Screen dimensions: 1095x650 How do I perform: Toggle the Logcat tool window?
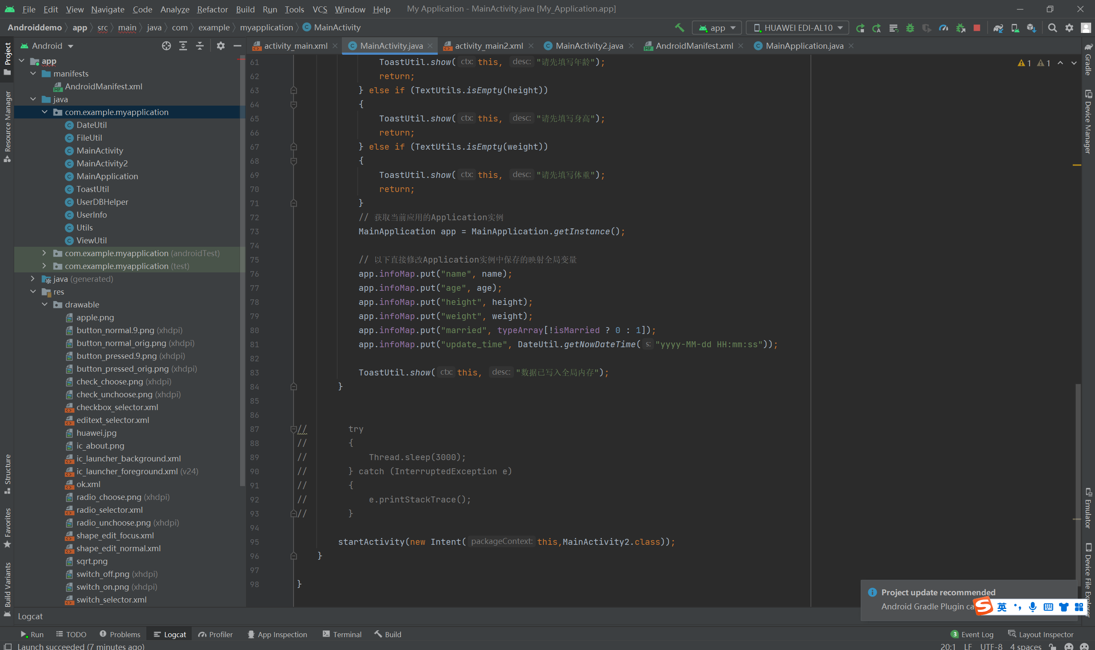coord(170,634)
